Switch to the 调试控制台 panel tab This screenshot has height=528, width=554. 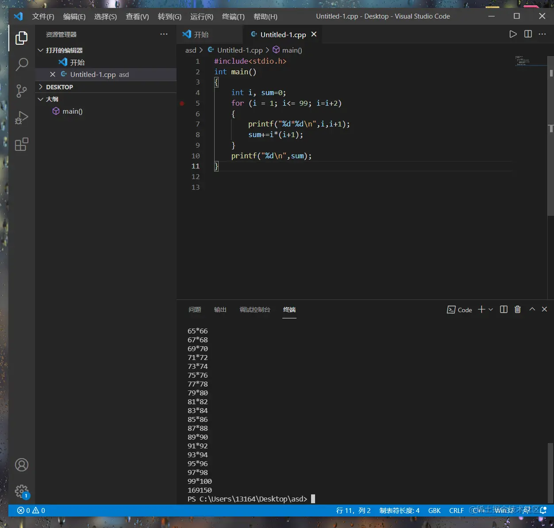[254, 310]
